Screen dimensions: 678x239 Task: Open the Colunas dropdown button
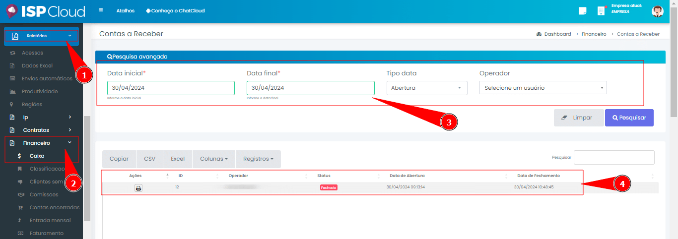click(214, 159)
